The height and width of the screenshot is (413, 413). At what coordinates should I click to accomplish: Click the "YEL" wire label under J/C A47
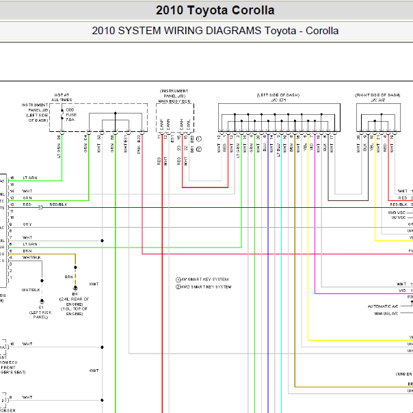click(372, 147)
